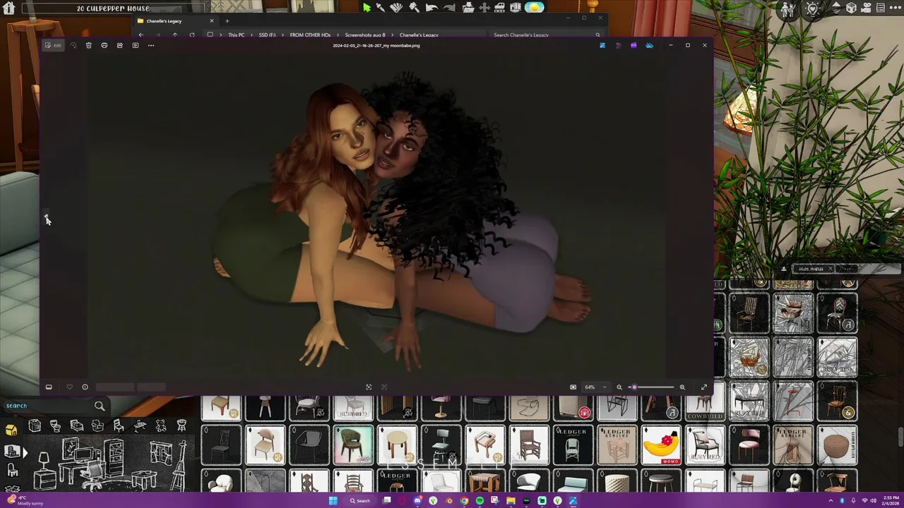Click the refresh icon in File Explorer
This screenshot has height=508, width=904.
(191, 35)
